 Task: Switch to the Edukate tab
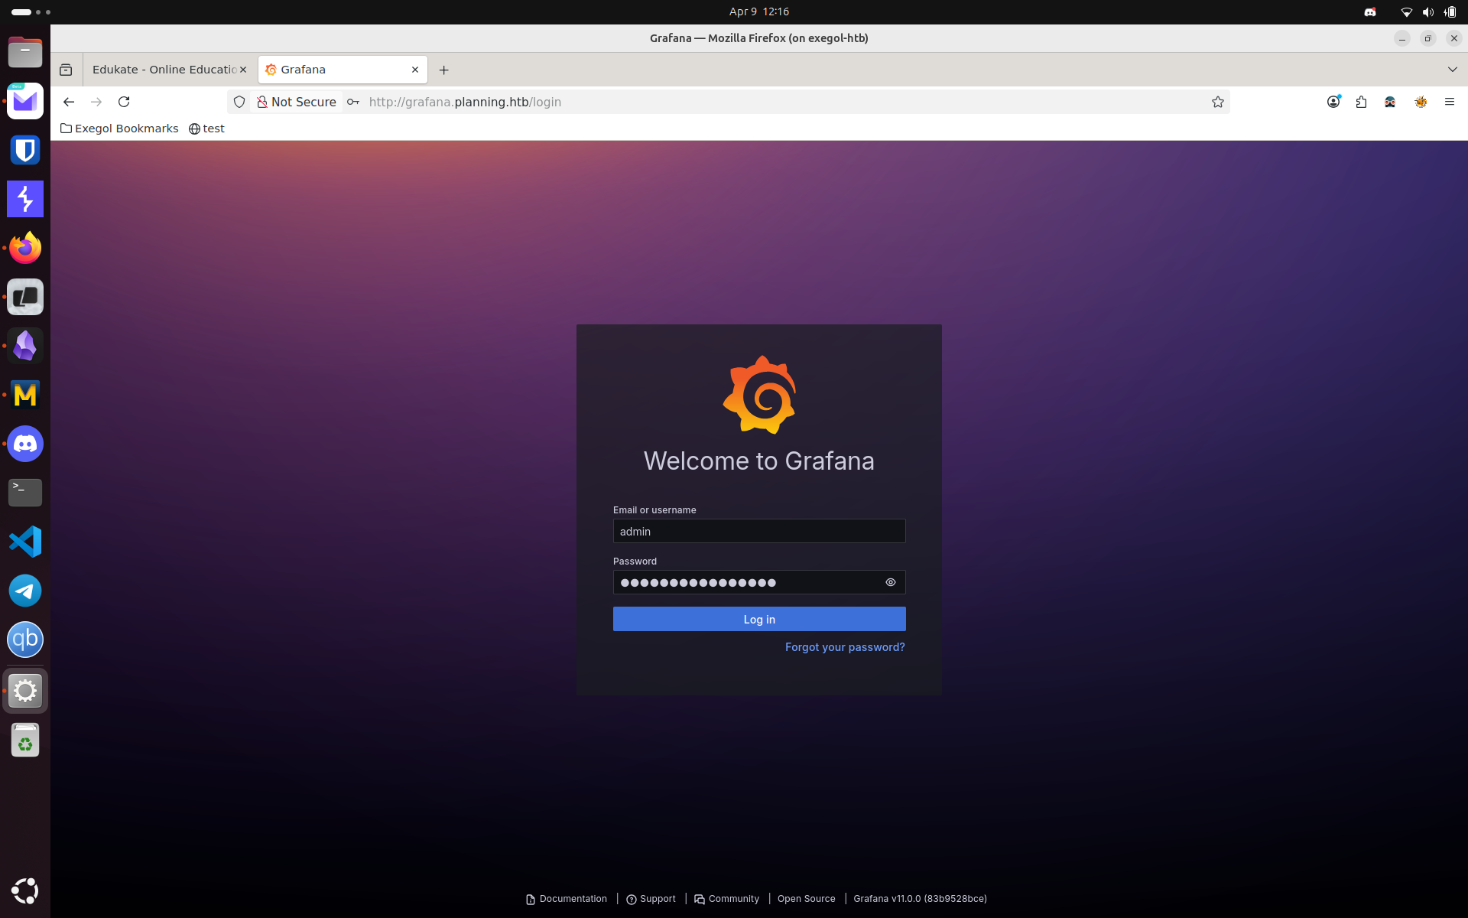coord(164,70)
